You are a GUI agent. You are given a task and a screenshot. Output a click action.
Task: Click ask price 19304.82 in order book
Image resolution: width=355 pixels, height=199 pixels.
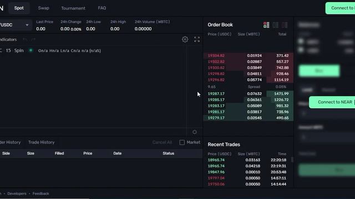coord(216,55)
